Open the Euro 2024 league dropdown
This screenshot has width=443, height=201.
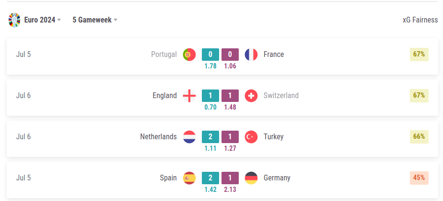tap(42, 20)
